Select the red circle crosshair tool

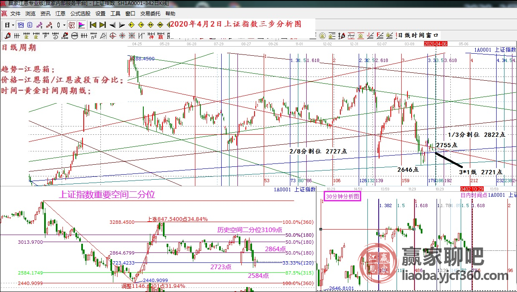(x=113, y=36)
